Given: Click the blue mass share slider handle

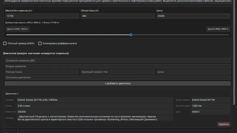Looking at the screenshot, I should [x=131, y=35].
